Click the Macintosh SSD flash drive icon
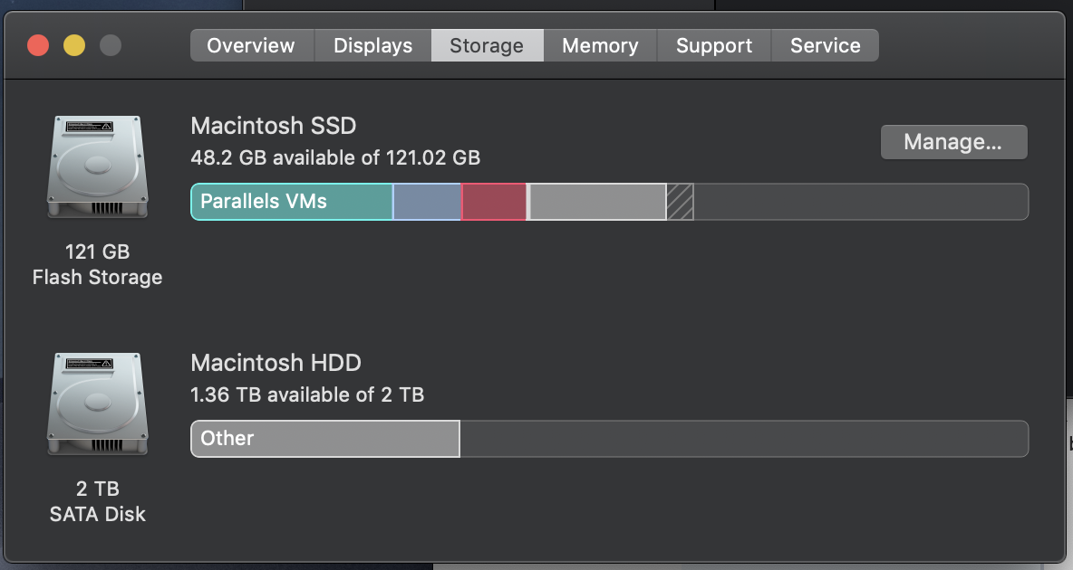This screenshot has width=1073, height=570. (97, 166)
